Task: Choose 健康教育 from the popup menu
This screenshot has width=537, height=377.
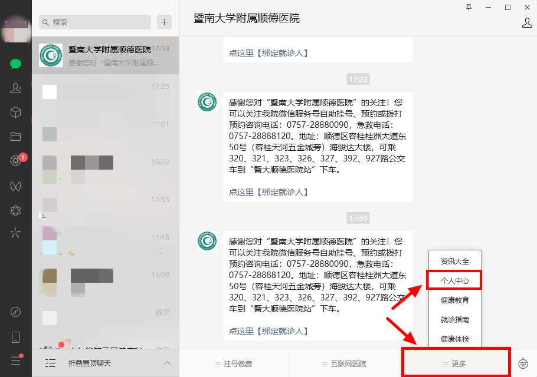Action: click(x=455, y=300)
